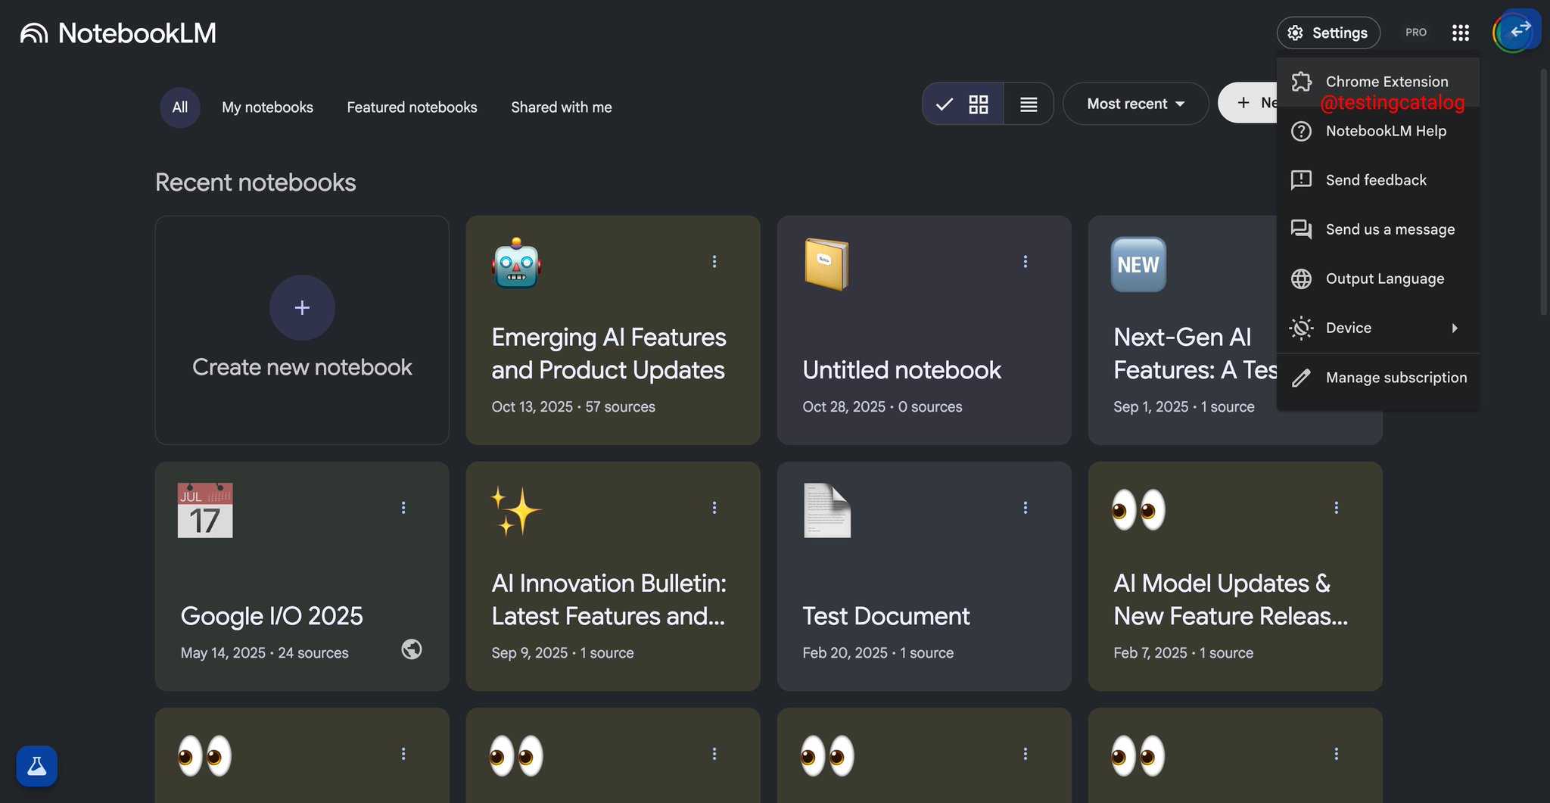Open AI Innovation Bulletin notebook title
The height and width of the screenshot is (803, 1550).
(608, 599)
